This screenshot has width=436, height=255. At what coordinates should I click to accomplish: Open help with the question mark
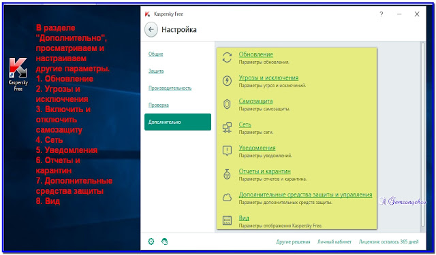(381, 14)
